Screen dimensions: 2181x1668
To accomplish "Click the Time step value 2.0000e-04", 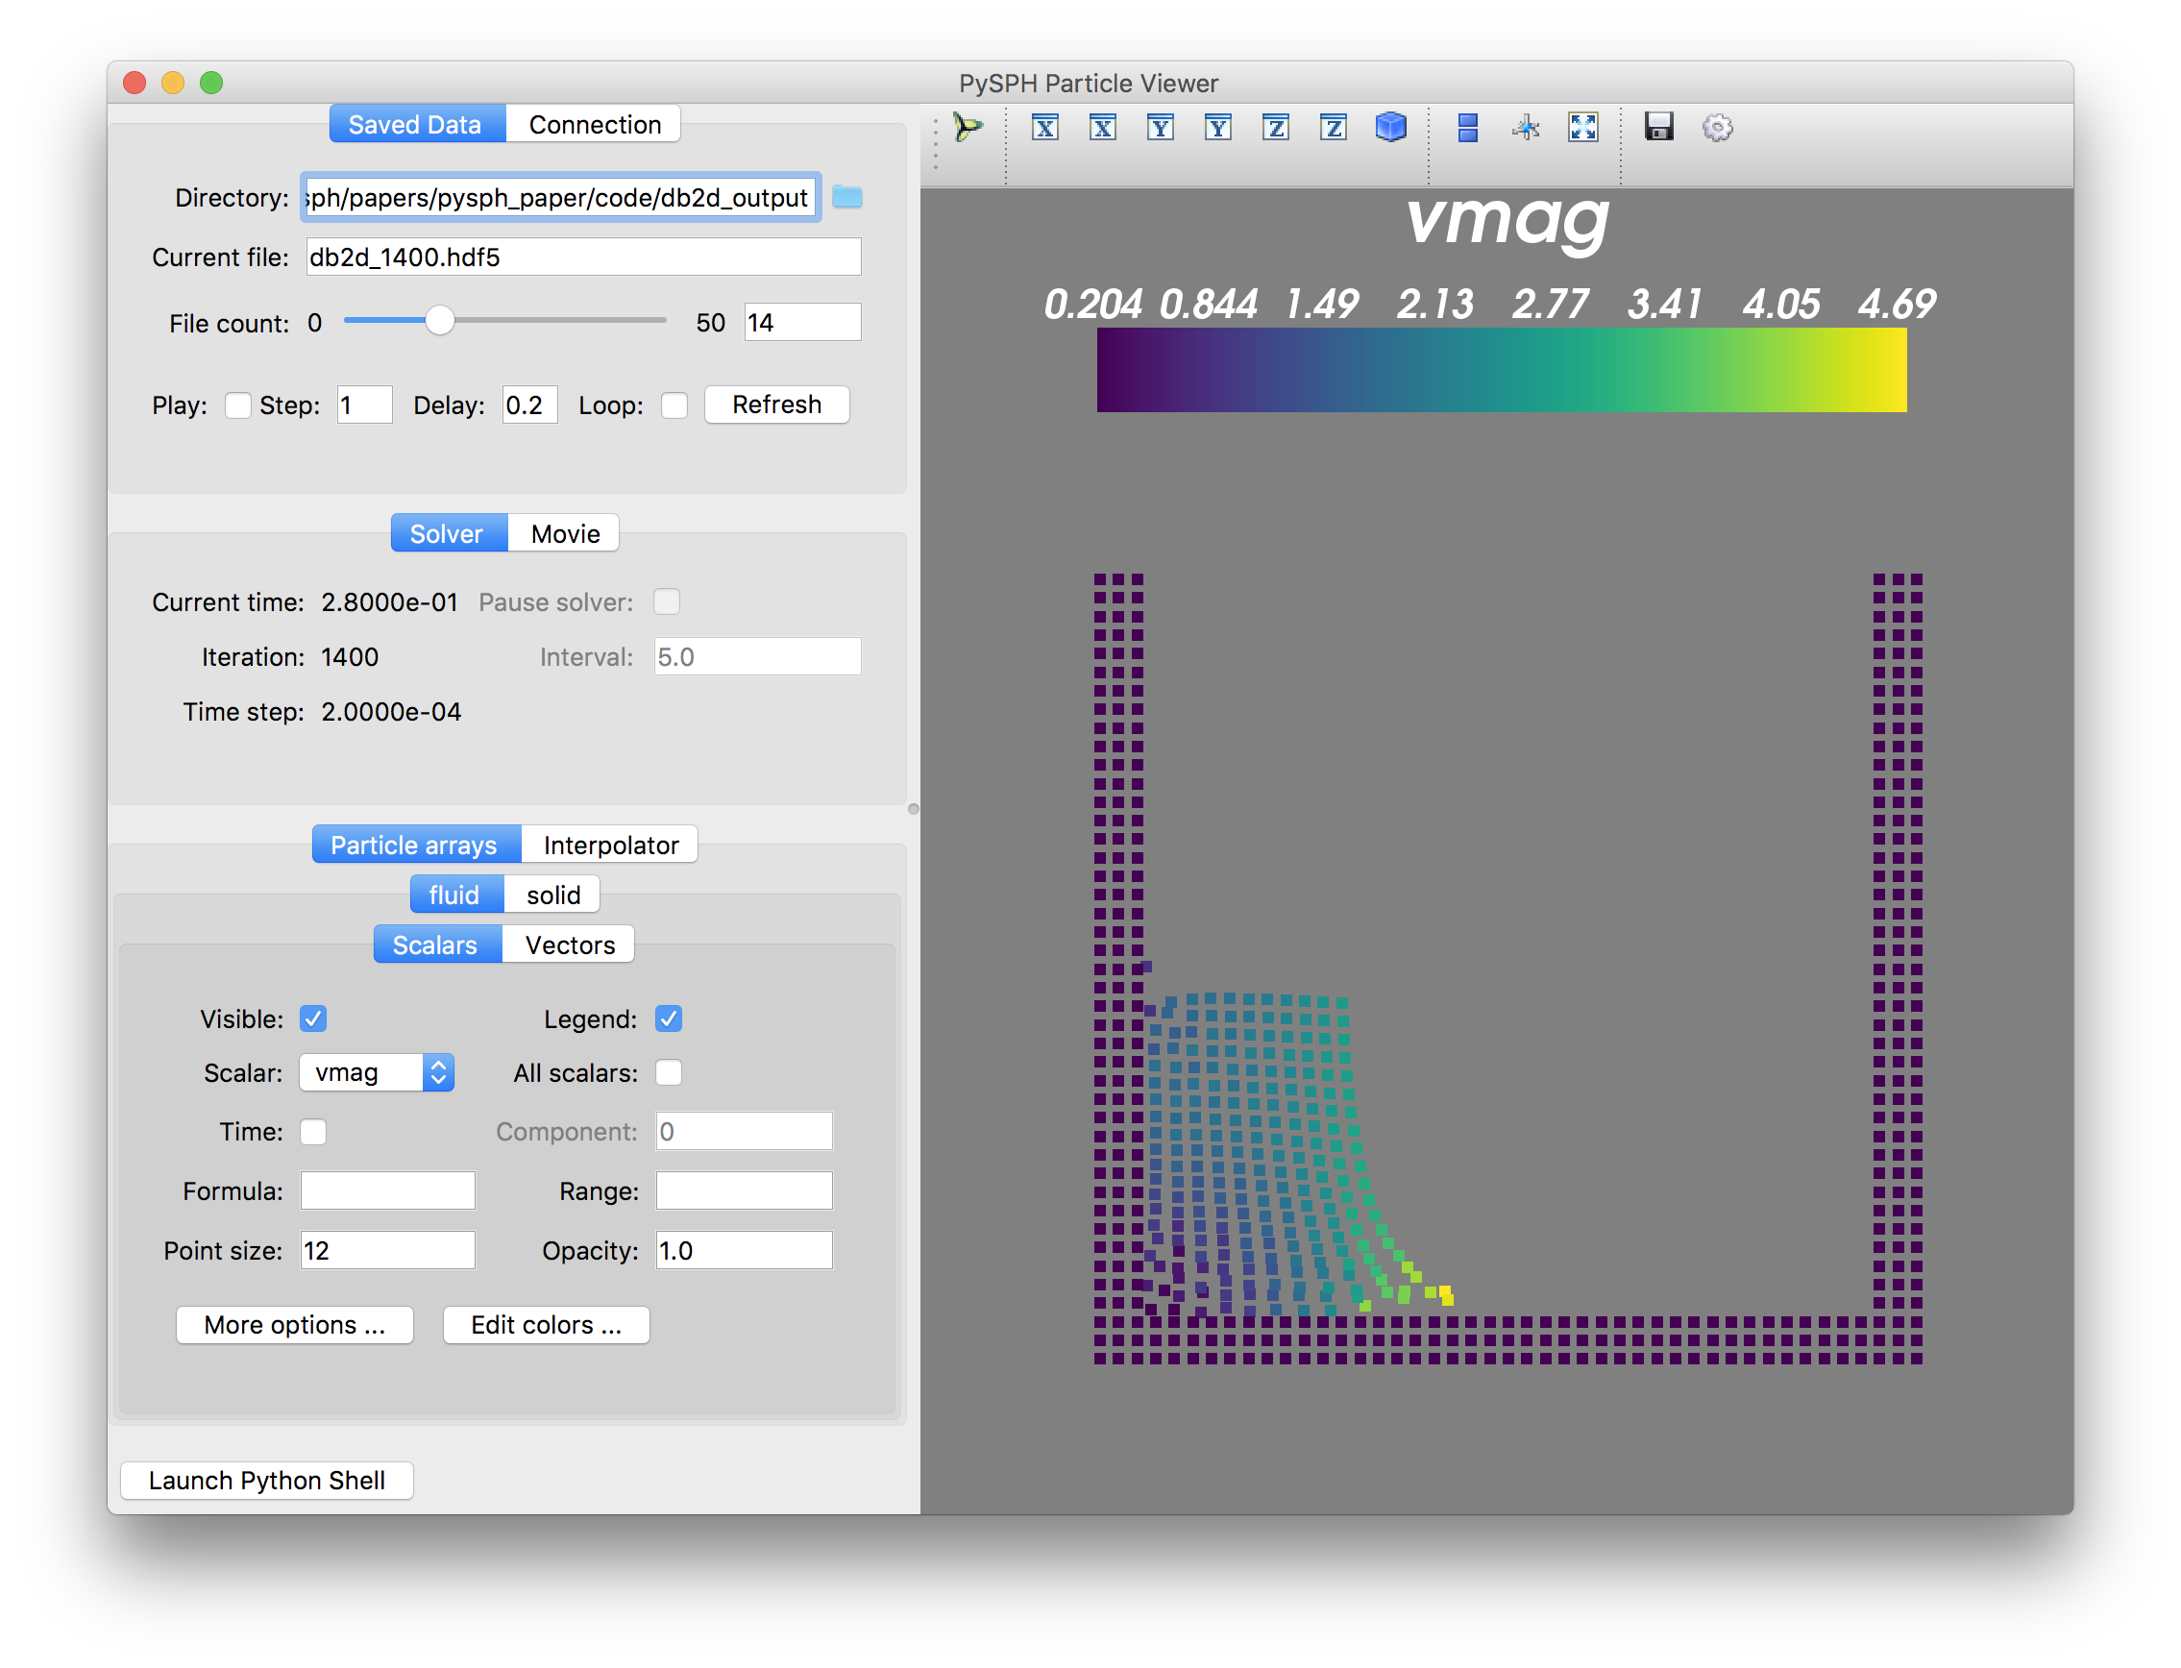I will 391,711.
